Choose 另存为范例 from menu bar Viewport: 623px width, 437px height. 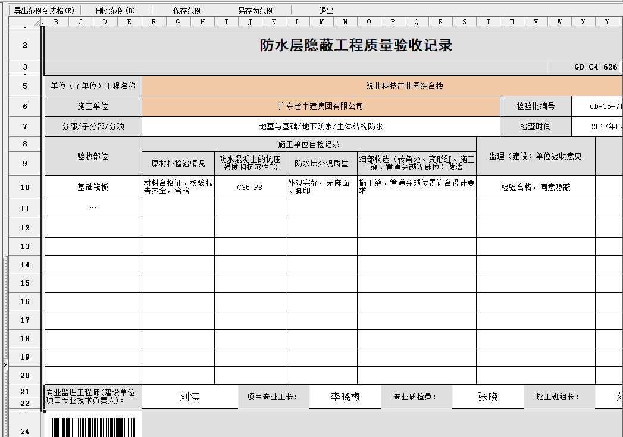point(255,11)
